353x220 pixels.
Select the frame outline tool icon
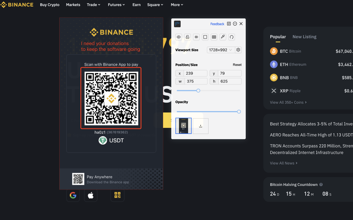(205, 37)
